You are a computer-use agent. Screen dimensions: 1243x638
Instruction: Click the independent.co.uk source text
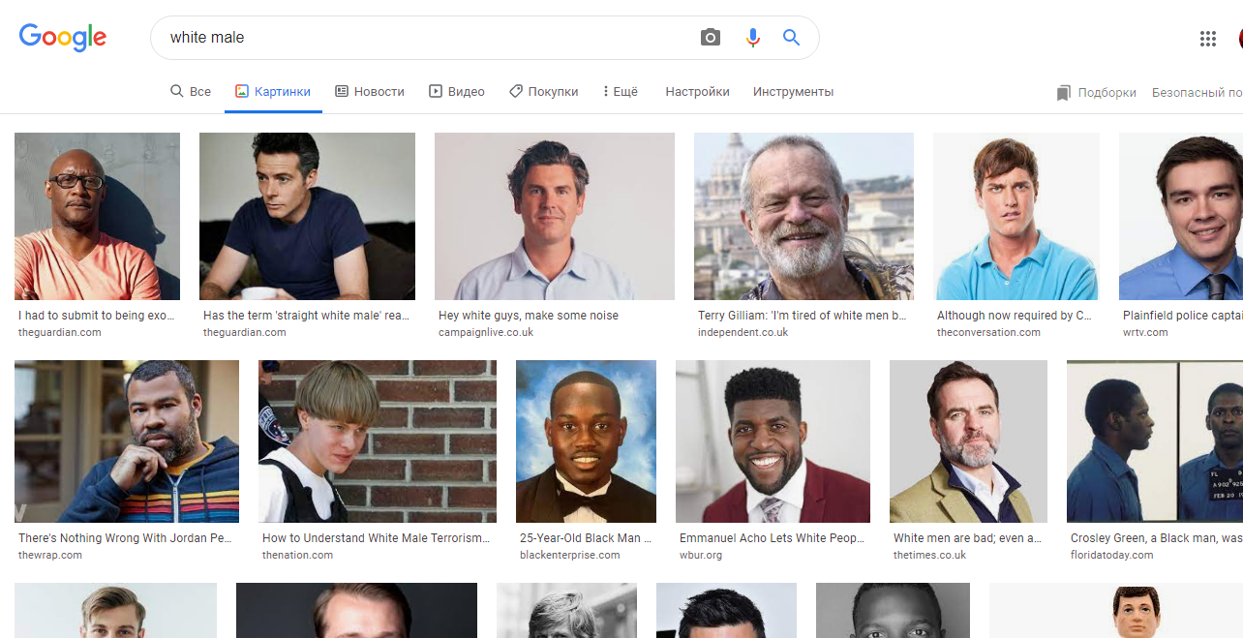click(743, 332)
